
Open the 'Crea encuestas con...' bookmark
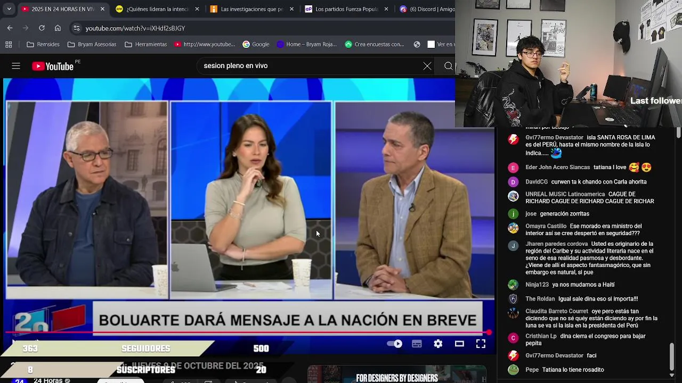(x=375, y=44)
